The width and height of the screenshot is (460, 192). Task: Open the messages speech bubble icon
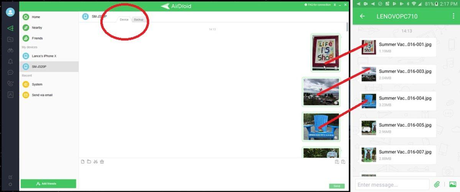pos(10,72)
